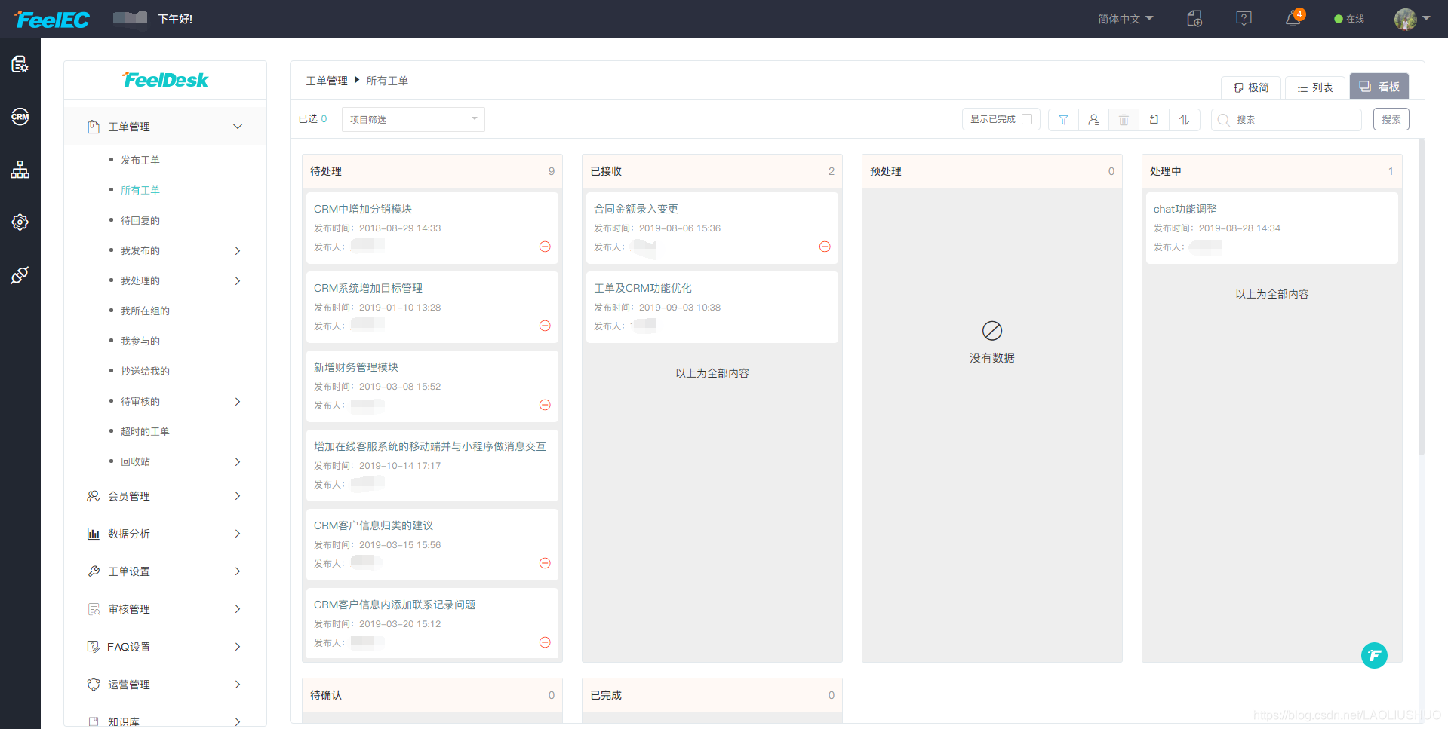Switch to the 看板 view tab
The height and width of the screenshot is (729, 1448).
(1379, 87)
